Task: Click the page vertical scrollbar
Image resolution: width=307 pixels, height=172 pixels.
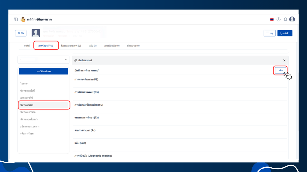Action: 298,101
